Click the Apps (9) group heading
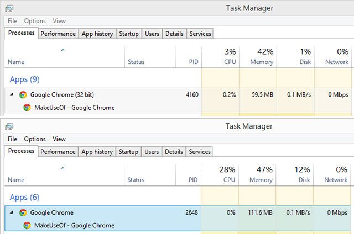This screenshot has width=354, height=234. tap(24, 79)
